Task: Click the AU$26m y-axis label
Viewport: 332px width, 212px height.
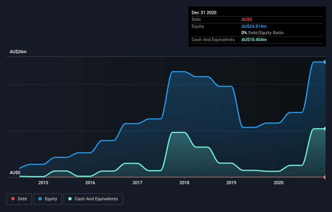Action: coord(18,52)
